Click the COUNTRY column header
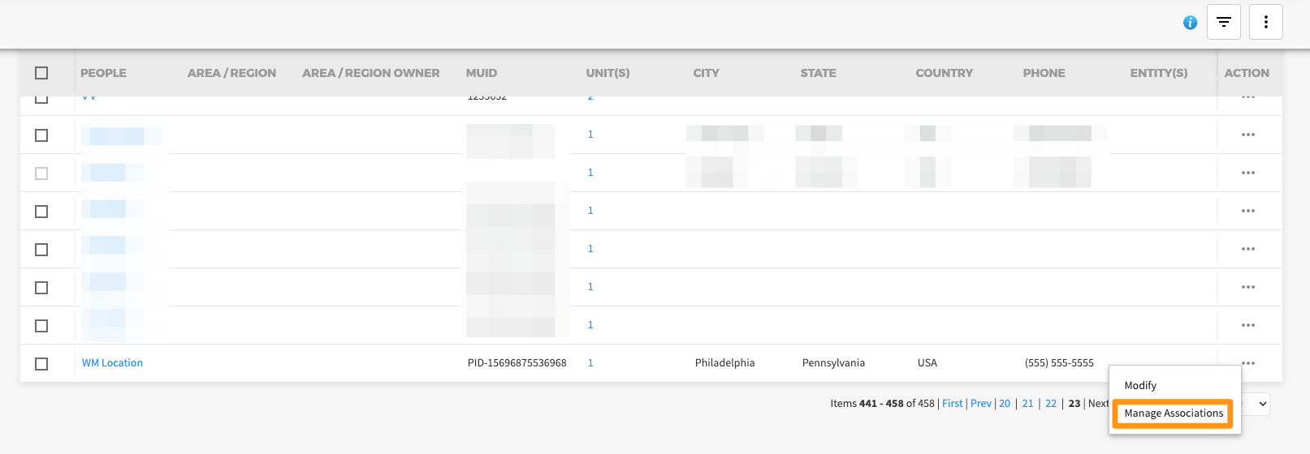 coord(944,73)
